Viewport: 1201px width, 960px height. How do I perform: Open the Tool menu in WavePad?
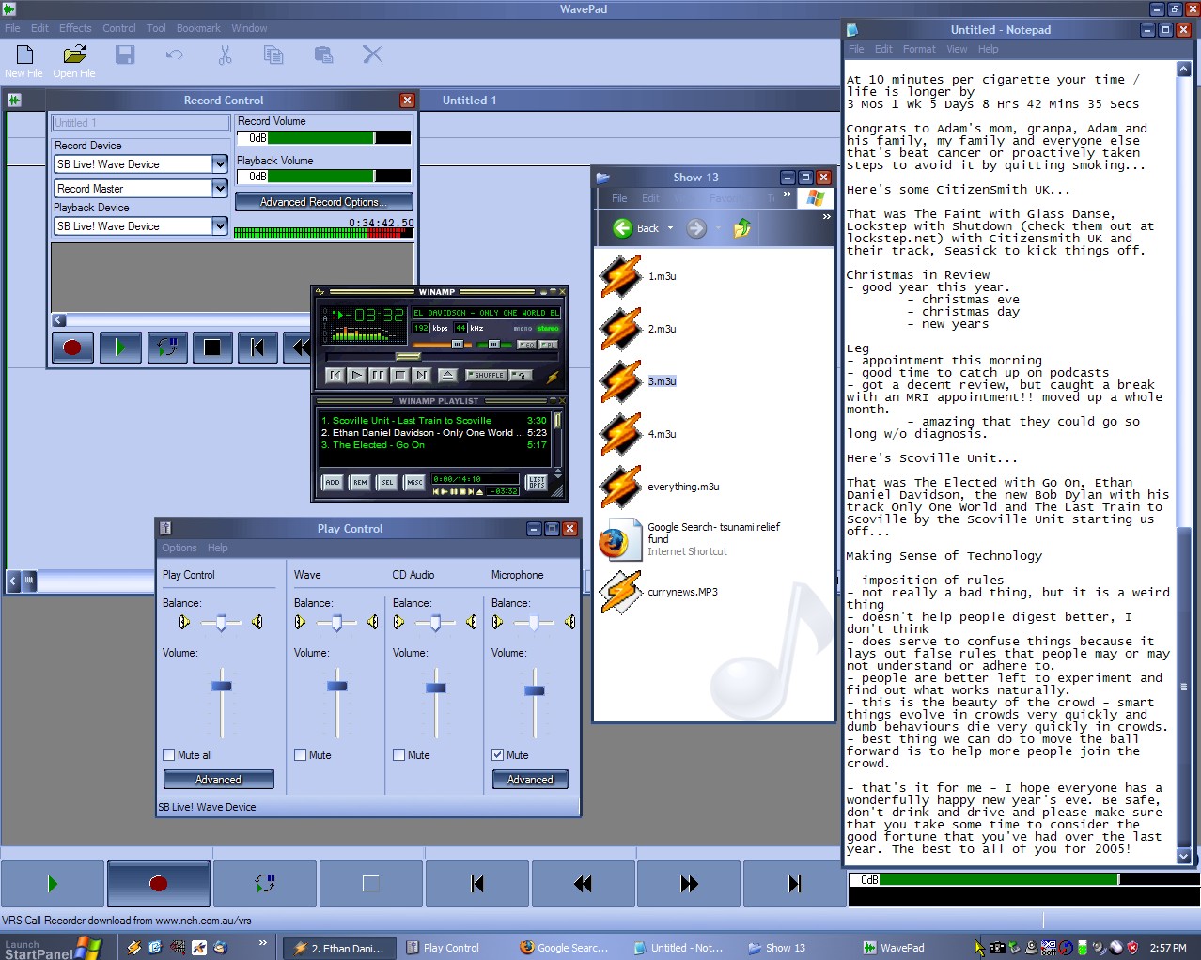tap(156, 28)
